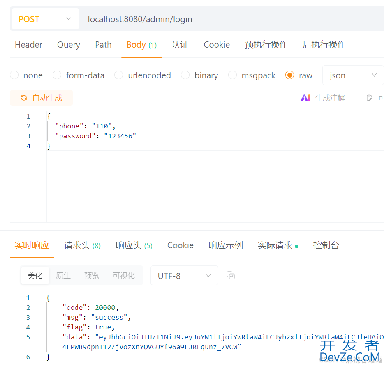
Task: Open the Body (1) tab
Action: (x=141, y=45)
